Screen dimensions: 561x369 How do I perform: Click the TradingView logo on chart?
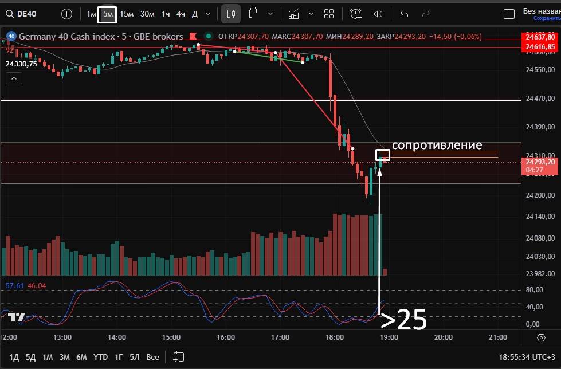point(17,318)
